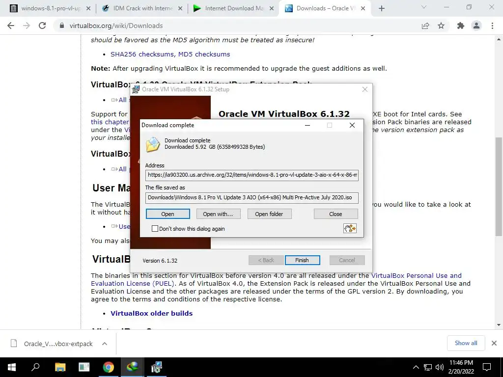The height and width of the screenshot is (377, 503).
Task: Open Chrome from taskbar
Action: click(x=109, y=367)
